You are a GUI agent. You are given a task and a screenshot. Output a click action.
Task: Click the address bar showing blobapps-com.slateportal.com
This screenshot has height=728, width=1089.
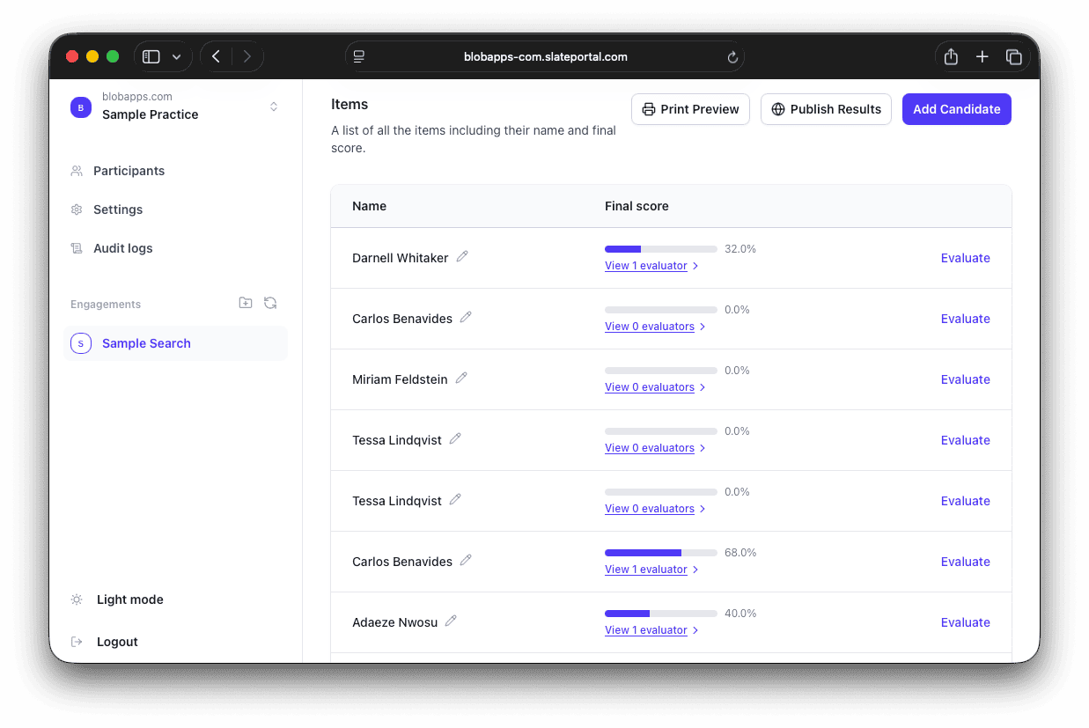pyautogui.click(x=545, y=56)
